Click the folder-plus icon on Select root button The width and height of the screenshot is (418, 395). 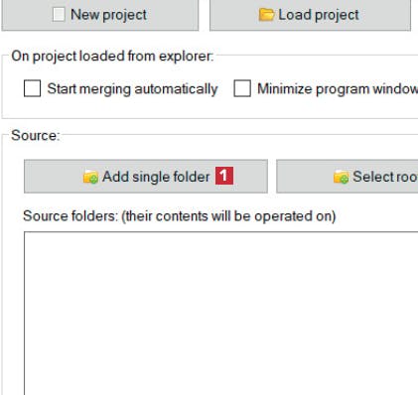tap(341, 177)
